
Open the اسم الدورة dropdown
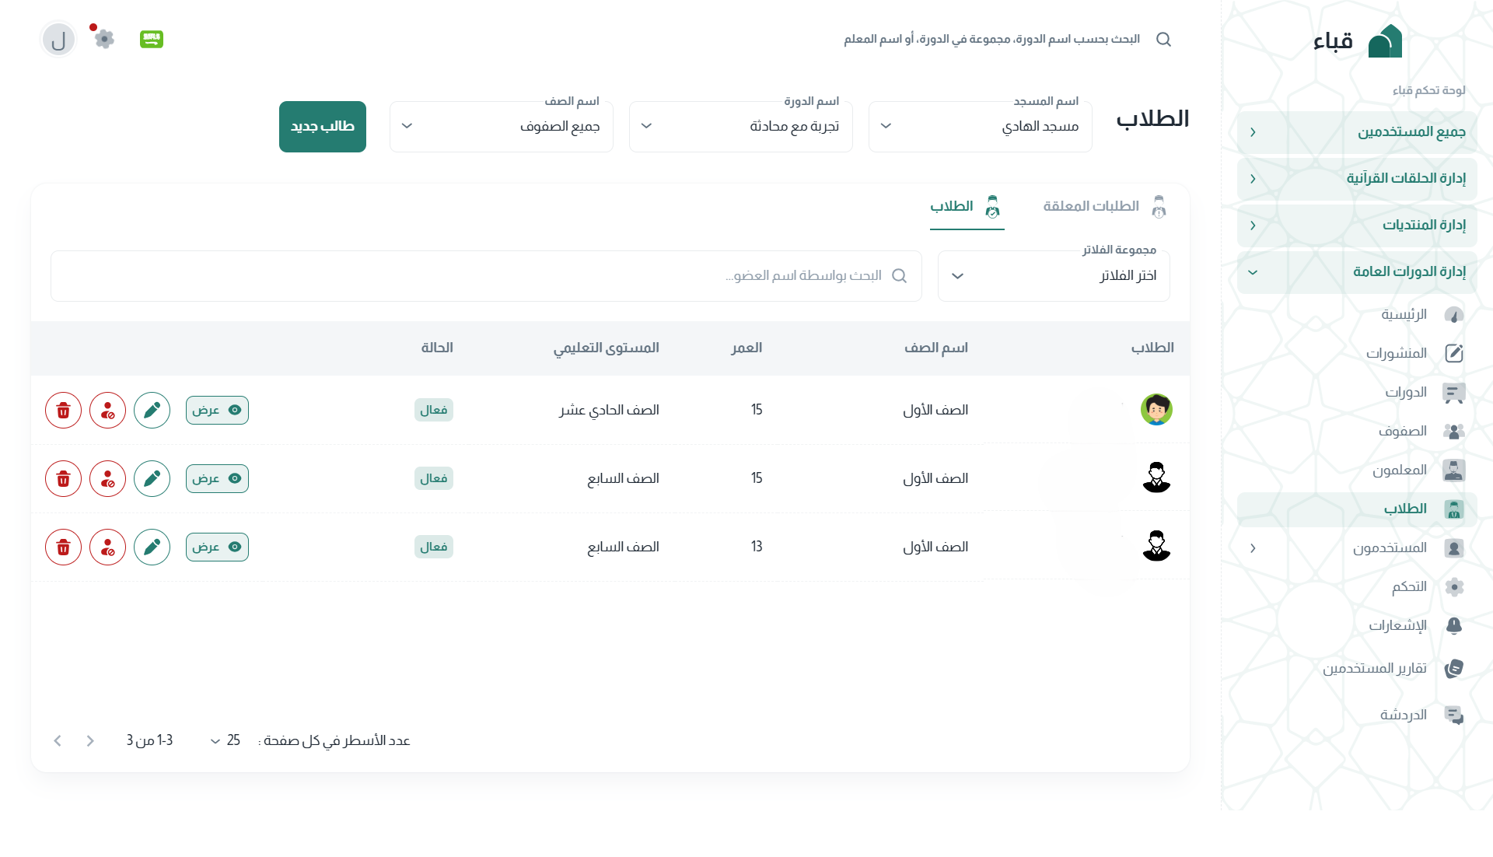tap(740, 127)
